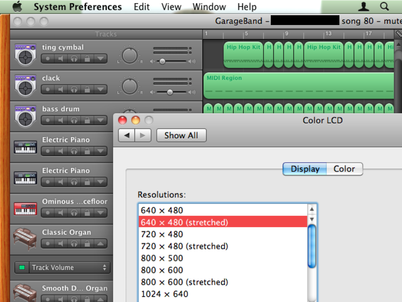Collapse automation on Classic Organ track
This screenshot has height=302, width=402.
coord(100,244)
